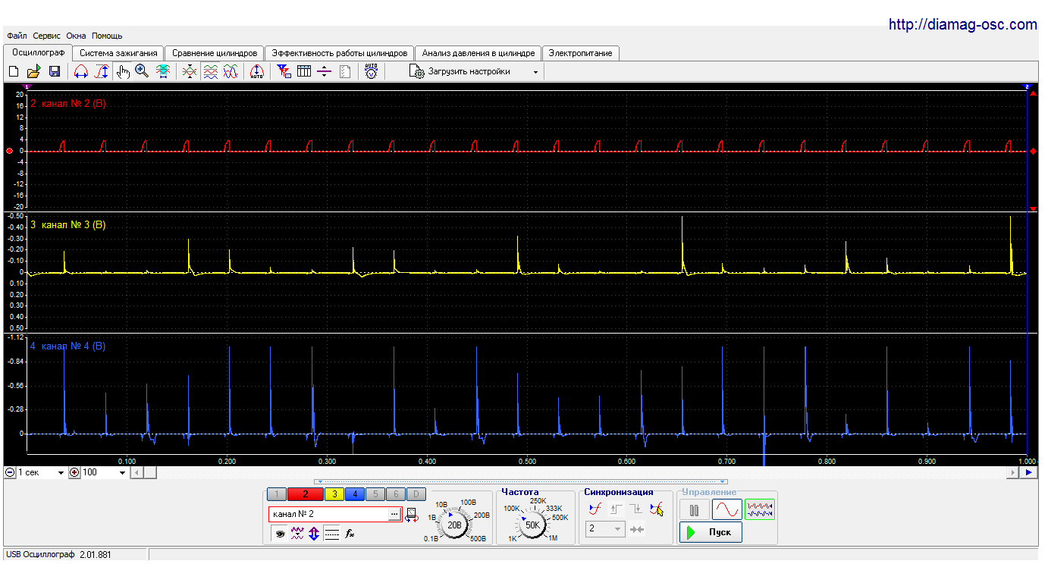Click the pause button in Управление
Screen dimensions: 1048x564
coord(694,509)
